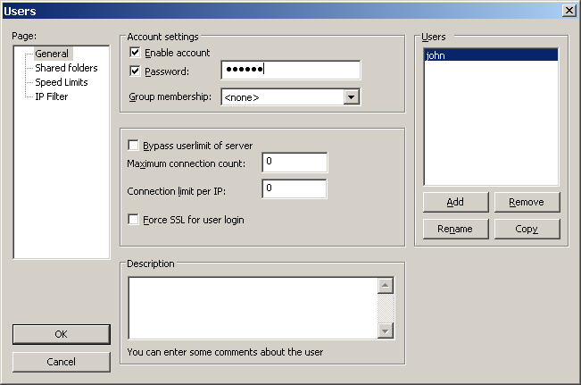The width and height of the screenshot is (581, 385).
Task: Check Force SSL for user login
Action: click(x=135, y=220)
